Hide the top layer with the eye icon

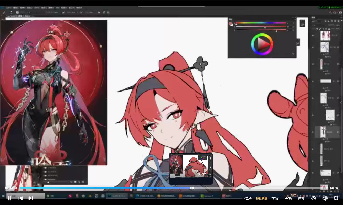coord(313,36)
